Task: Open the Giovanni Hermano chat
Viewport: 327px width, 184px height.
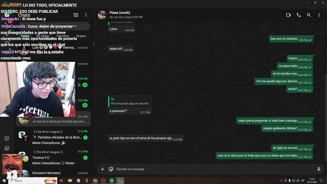Action: pyautogui.click(x=53, y=173)
